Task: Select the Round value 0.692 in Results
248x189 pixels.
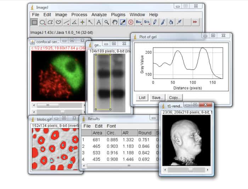Action: [x=144, y=159]
